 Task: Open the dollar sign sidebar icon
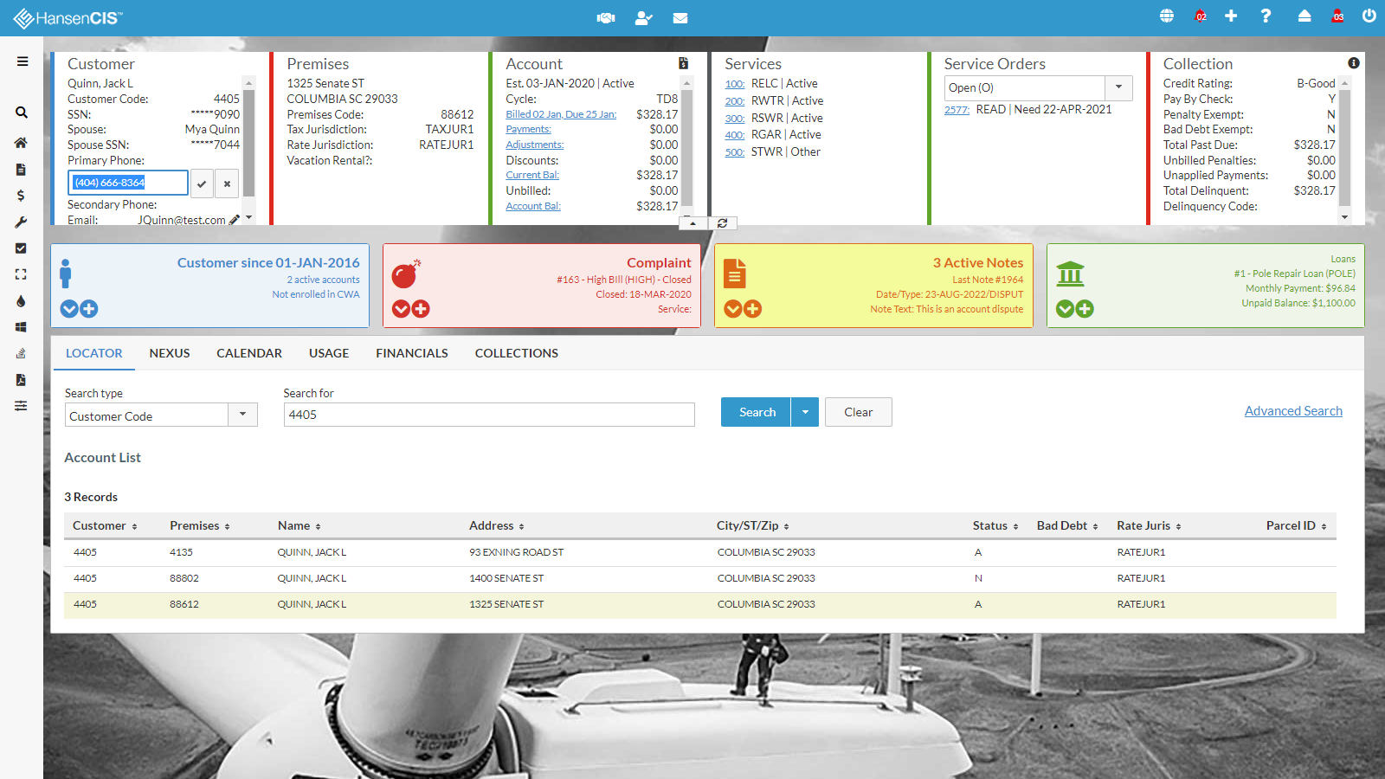[x=21, y=196]
